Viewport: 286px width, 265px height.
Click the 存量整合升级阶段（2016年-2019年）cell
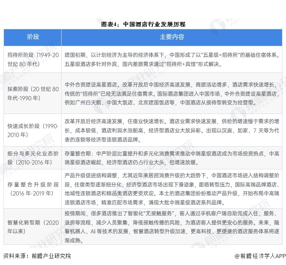click(x=33, y=189)
